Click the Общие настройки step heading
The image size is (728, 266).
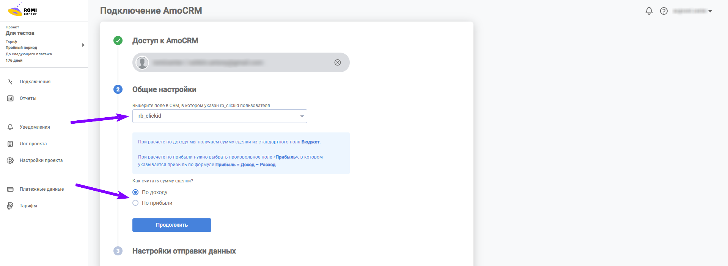164,89
